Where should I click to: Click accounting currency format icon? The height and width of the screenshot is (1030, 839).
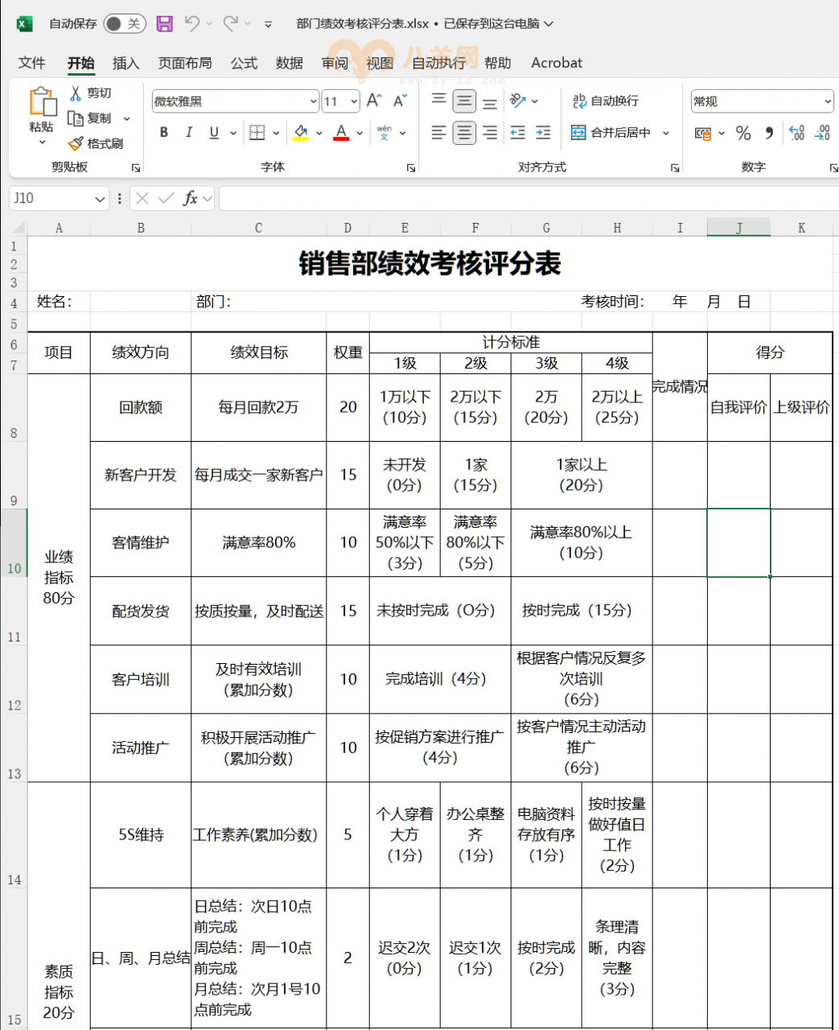click(703, 133)
